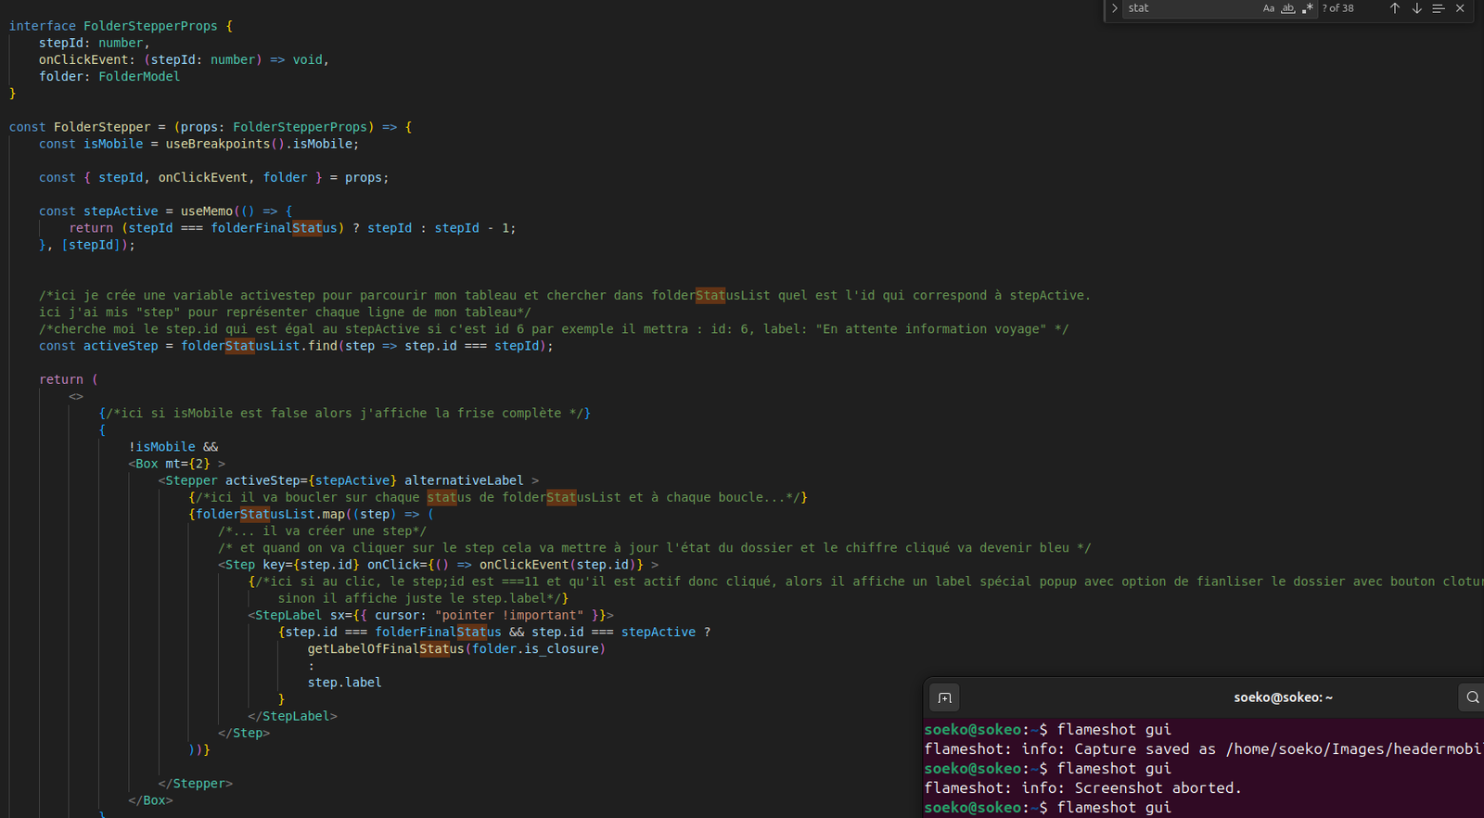
Task: Toggle Match Case in the find widget
Action: [1268, 8]
